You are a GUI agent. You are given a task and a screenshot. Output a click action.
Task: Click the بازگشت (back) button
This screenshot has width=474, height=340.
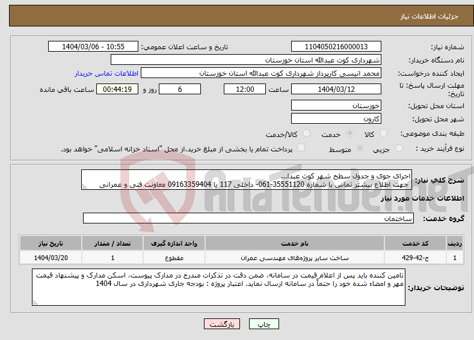[222, 324]
